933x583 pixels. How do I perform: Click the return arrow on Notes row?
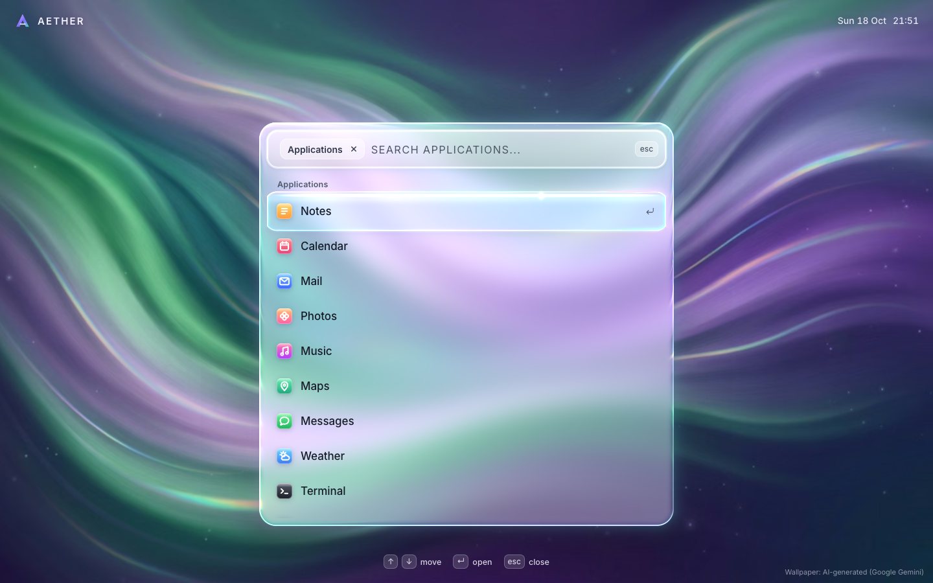[650, 211]
